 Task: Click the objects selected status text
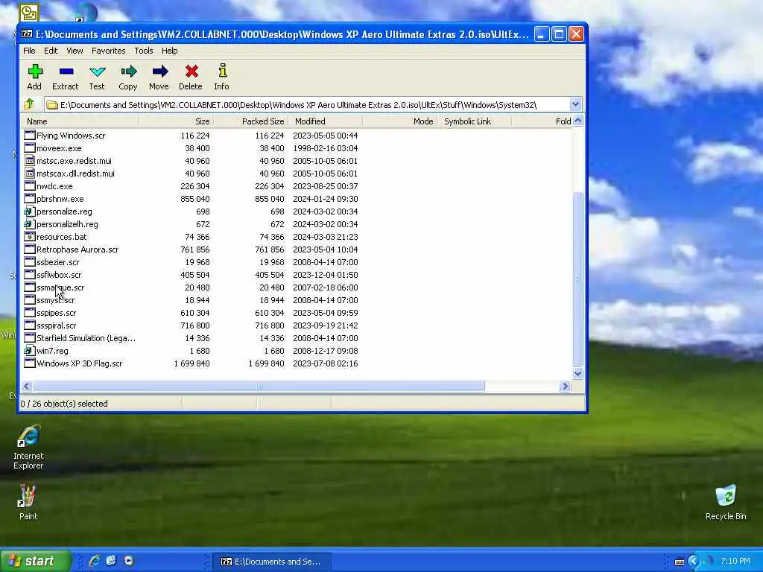click(64, 403)
